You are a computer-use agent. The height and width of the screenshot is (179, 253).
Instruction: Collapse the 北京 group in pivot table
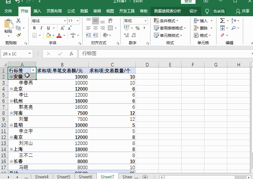pyautogui.click(x=11, y=89)
